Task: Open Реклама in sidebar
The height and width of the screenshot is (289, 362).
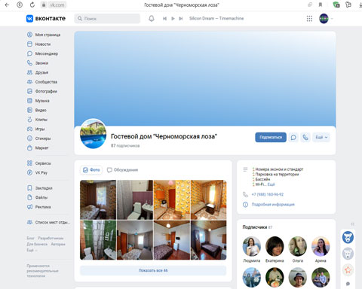Action: click(39, 207)
